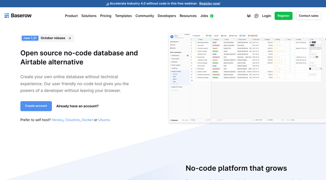Open the GitLab repository icon
326x180 pixels.
click(x=249, y=16)
